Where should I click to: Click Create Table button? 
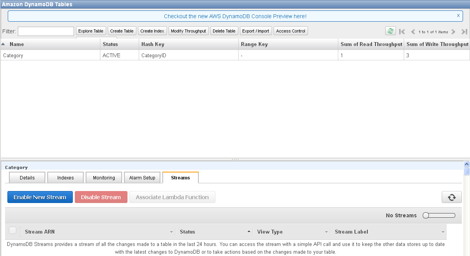[x=122, y=31]
